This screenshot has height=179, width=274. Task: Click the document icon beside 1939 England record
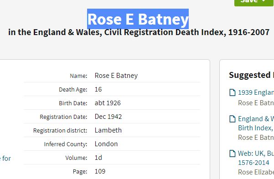point(232,92)
